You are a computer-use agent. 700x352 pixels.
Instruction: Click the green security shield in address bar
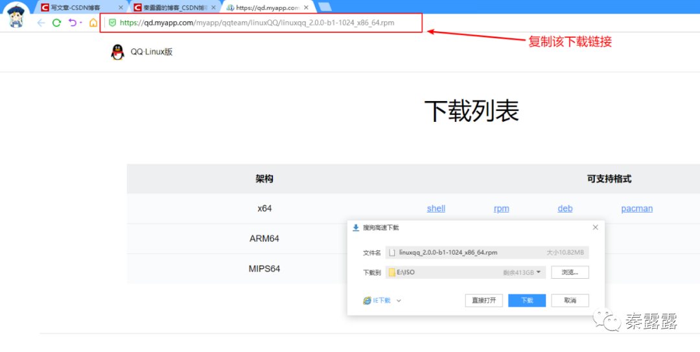pyautogui.click(x=113, y=23)
